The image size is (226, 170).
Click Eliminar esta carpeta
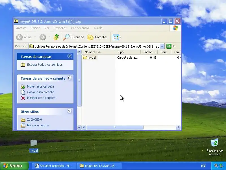(x=41, y=98)
